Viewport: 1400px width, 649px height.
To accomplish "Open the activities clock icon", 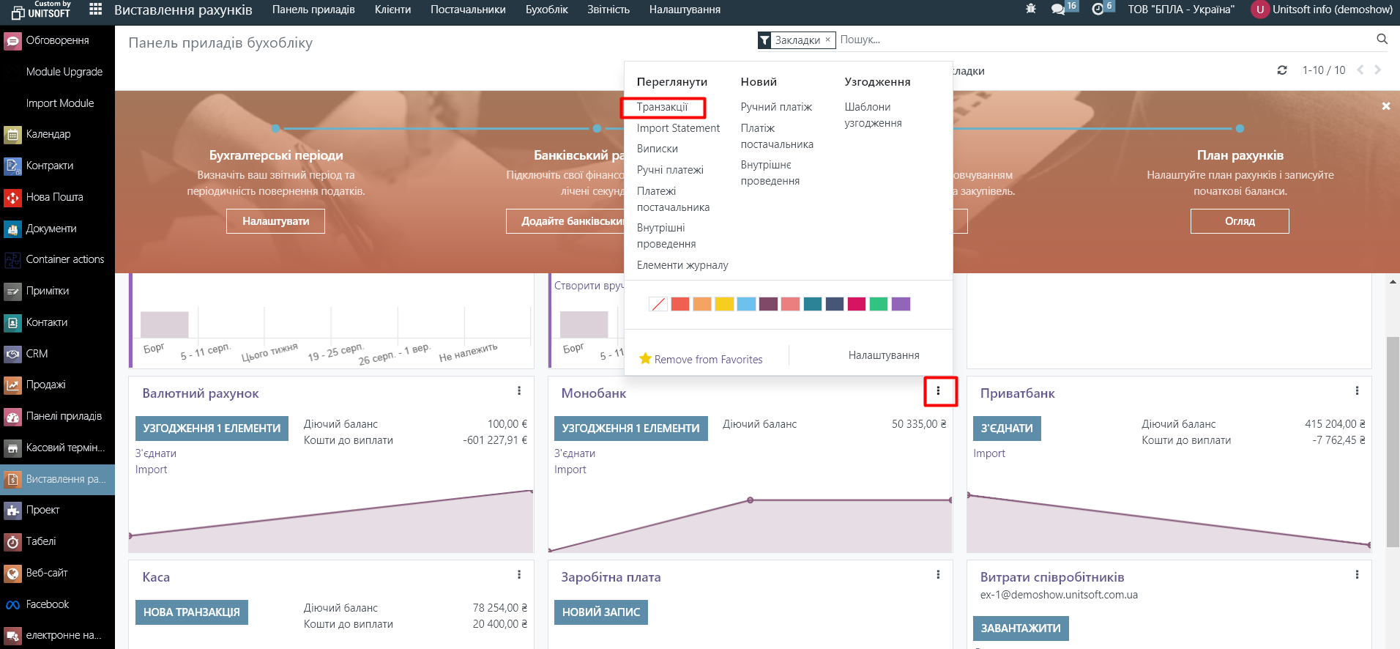I will tap(1098, 10).
